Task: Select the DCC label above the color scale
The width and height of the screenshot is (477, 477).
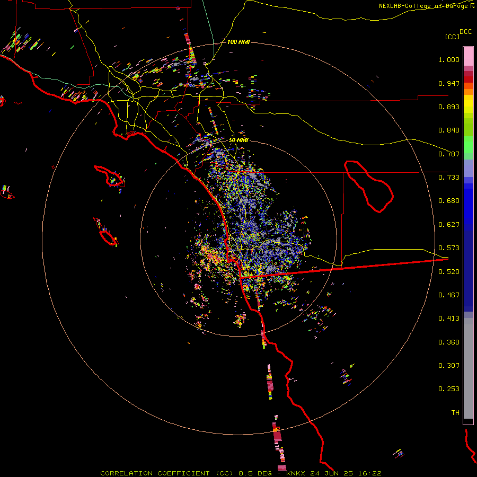Action: coord(465,32)
